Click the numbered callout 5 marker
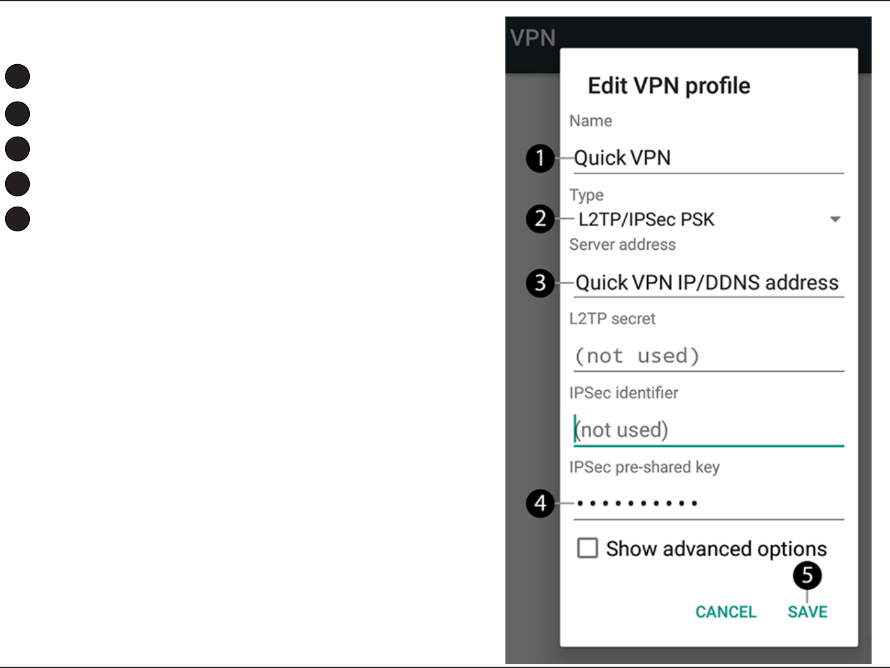 tap(807, 575)
